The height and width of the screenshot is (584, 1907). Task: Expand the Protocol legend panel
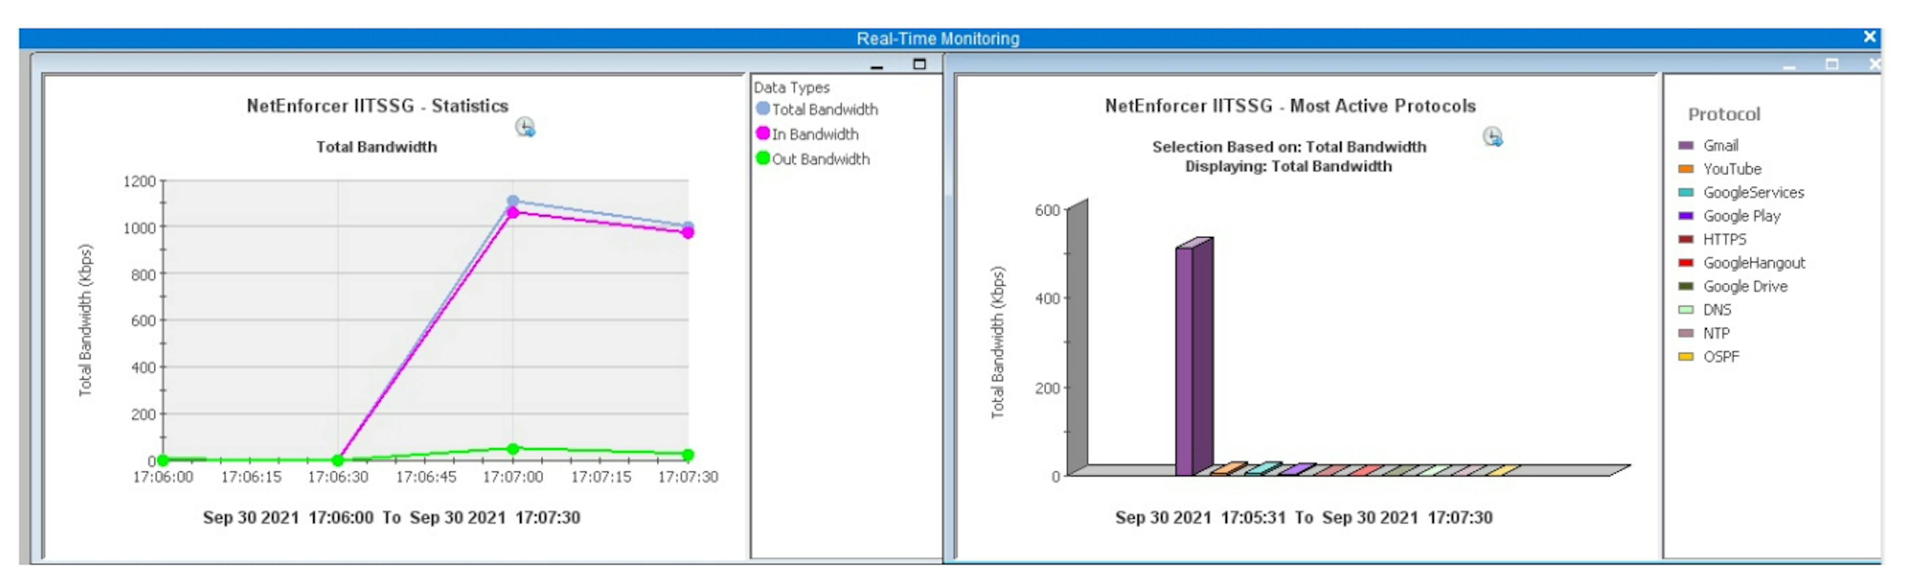click(x=1724, y=114)
